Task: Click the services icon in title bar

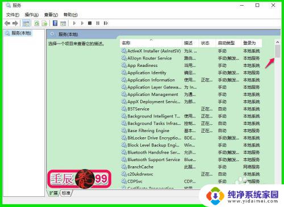Action: [8, 5]
